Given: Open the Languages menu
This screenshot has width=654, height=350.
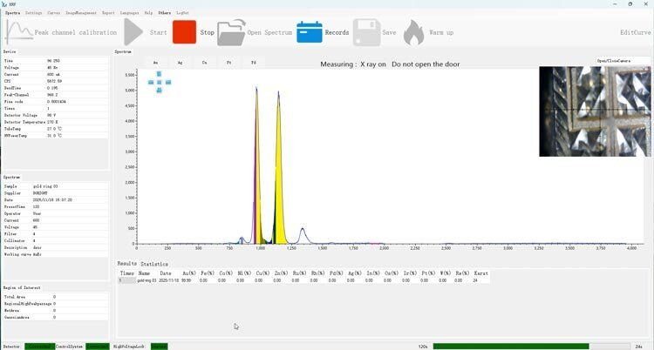Looking at the screenshot, I should [x=129, y=13].
